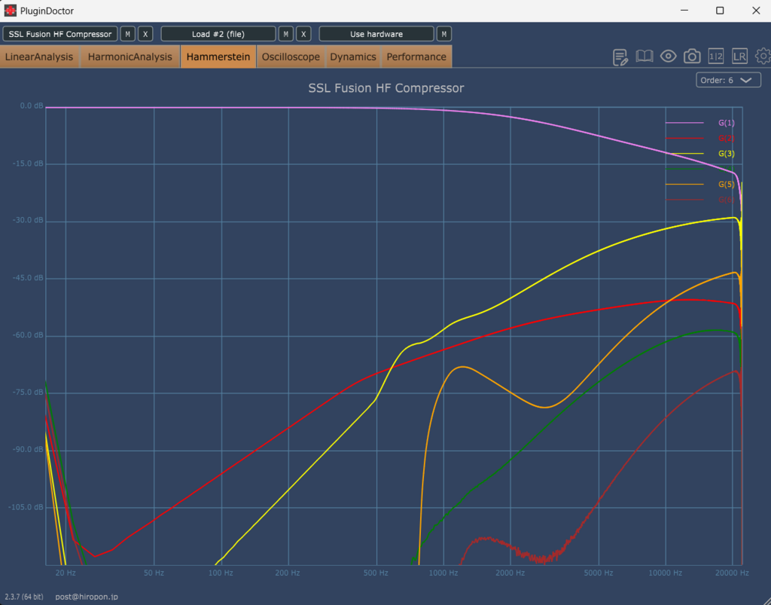Click the 20 Hz axis label
Image resolution: width=771 pixels, height=605 pixels.
click(x=66, y=573)
